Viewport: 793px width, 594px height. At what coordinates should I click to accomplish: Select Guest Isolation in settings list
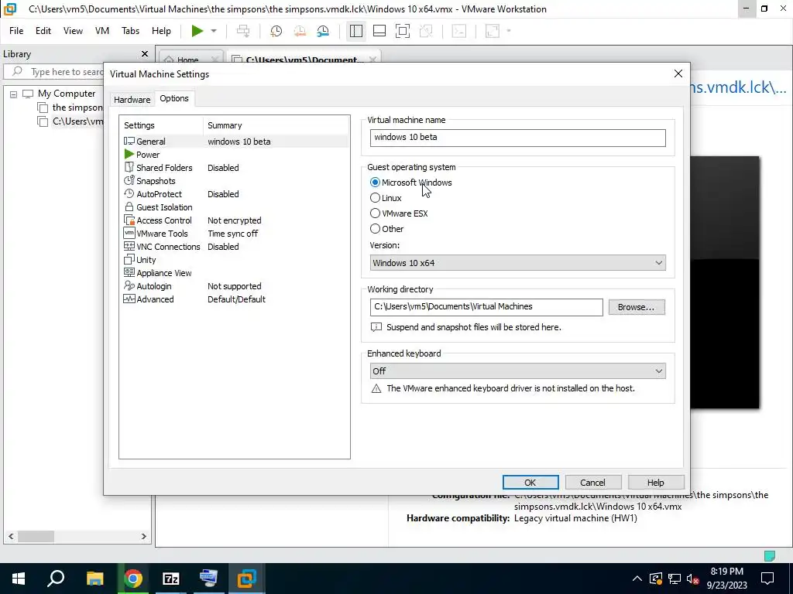coord(234,207)
